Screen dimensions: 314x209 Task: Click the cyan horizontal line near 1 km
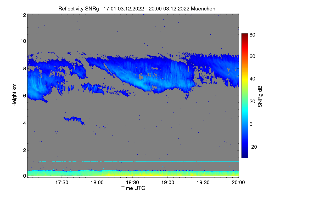click(x=137, y=162)
